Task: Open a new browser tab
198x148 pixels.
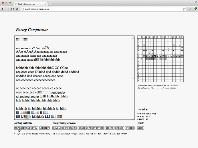Action: pos(51,4)
